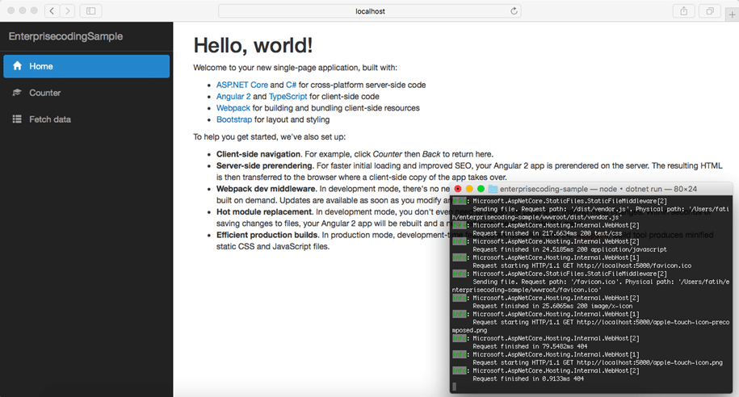
Task: Click the Counter graduation cap icon
Action: tap(17, 92)
